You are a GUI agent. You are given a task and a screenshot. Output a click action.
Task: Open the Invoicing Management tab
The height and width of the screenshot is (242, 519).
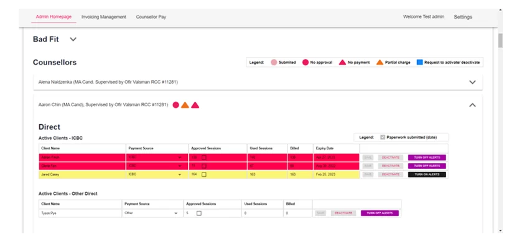click(x=103, y=17)
